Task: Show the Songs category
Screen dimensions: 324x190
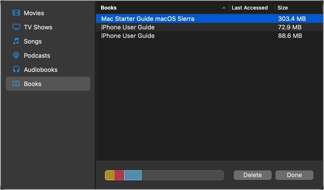Action: coord(33,42)
